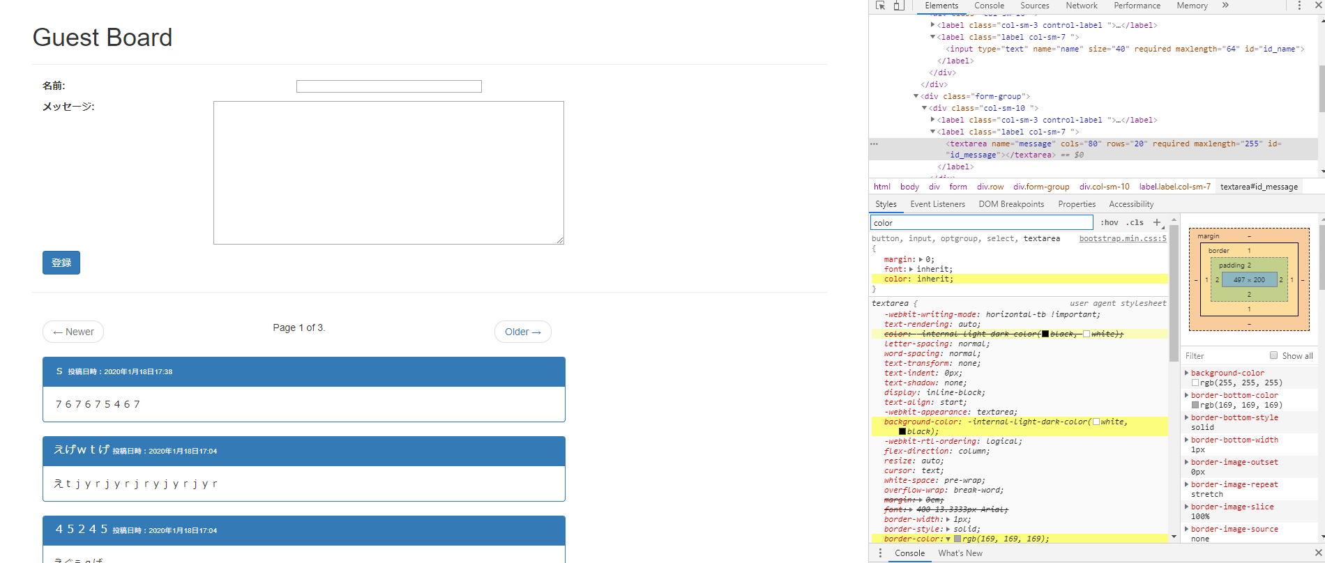This screenshot has width=1325, height=563.
Task: Add a new style rule plus icon
Action: point(1157,222)
